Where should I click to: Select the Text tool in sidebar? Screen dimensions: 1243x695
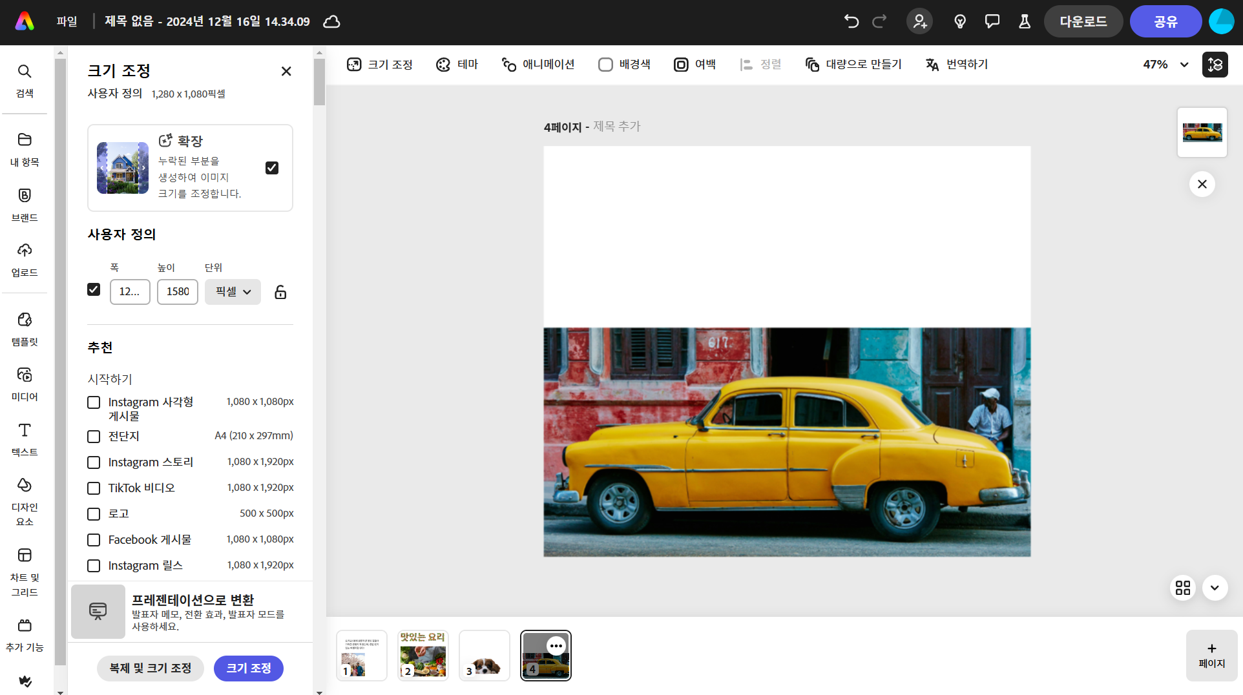pos(25,439)
